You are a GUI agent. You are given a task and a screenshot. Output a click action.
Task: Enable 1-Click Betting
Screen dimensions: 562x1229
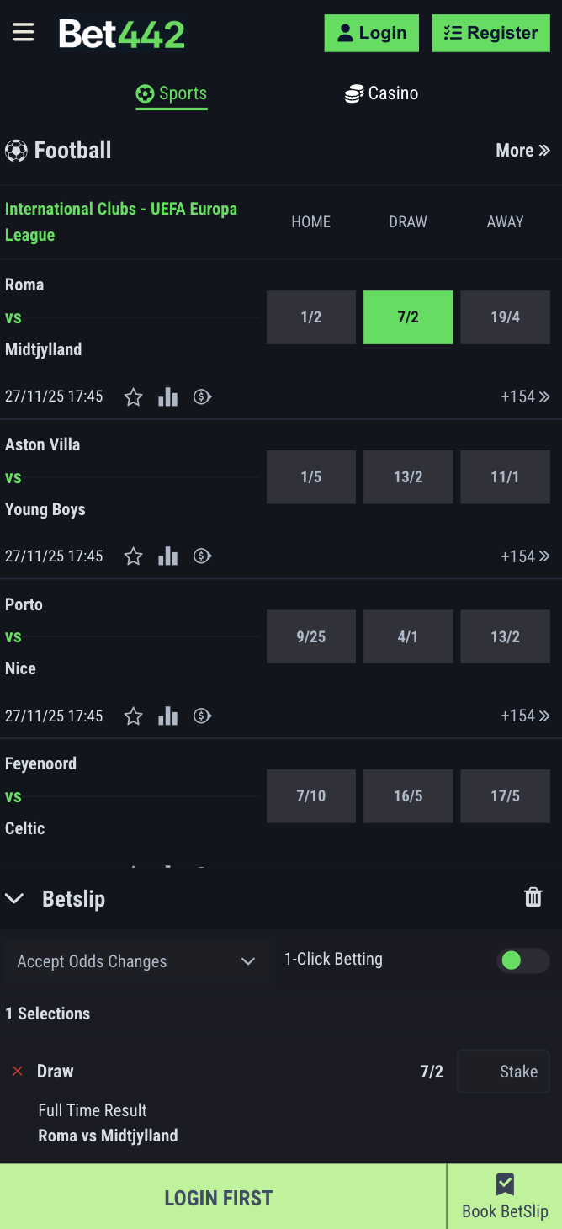(x=522, y=961)
